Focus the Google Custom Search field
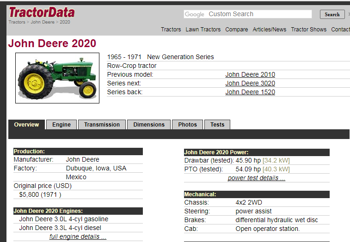 [x=248, y=14]
